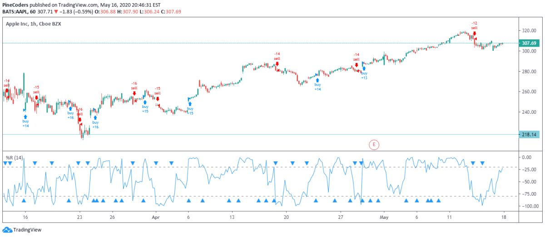Click the 218.14 price line label

point(530,135)
